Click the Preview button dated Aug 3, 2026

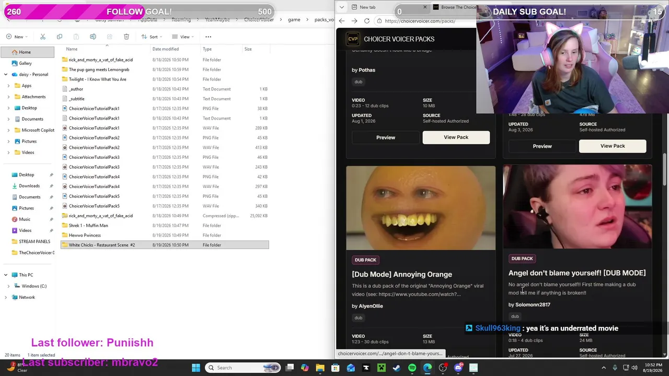click(x=542, y=146)
